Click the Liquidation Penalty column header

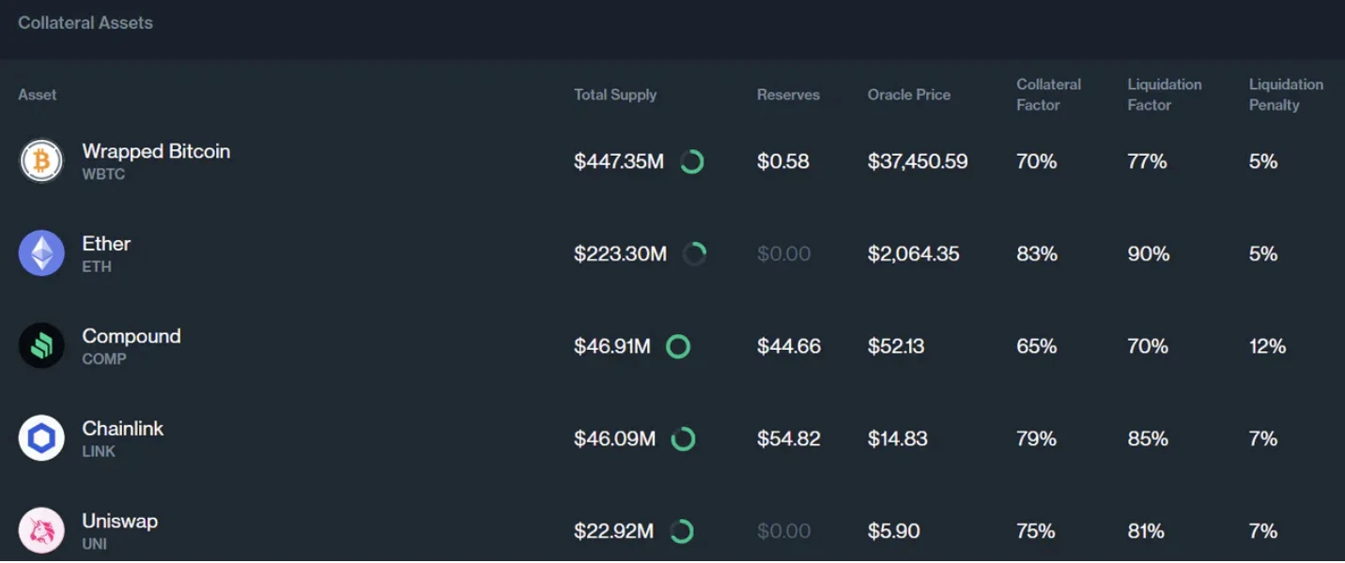click(1285, 95)
